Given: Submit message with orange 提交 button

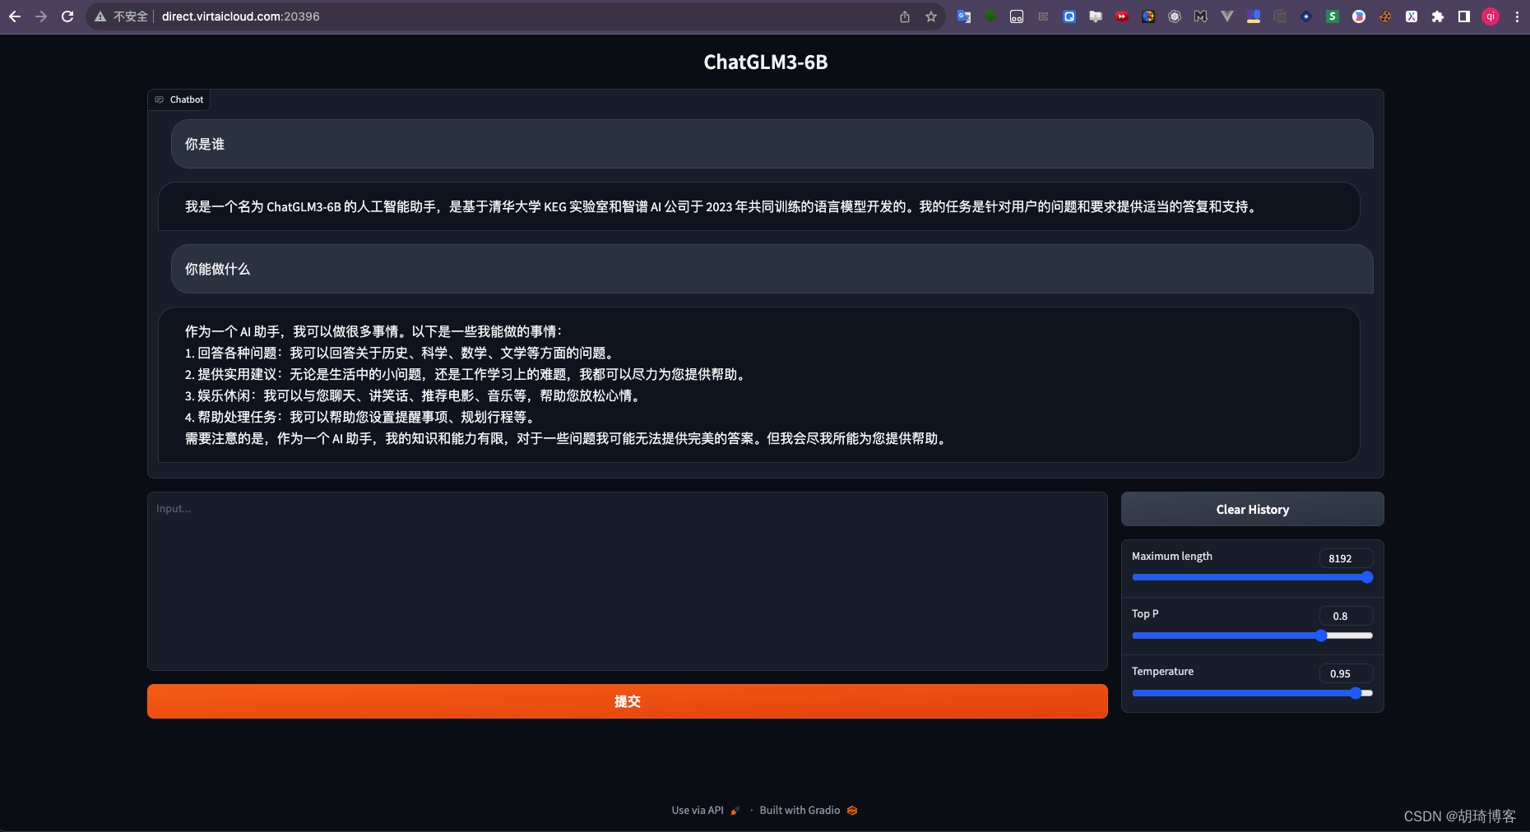Looking at the screenshot, I should pos(627,701).
